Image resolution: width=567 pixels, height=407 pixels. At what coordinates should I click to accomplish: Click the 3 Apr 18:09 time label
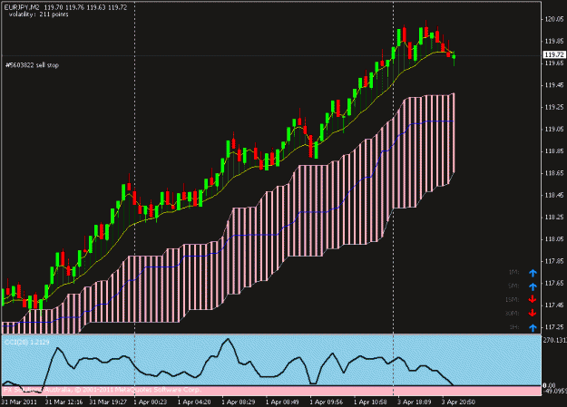[x=415, y=402]
